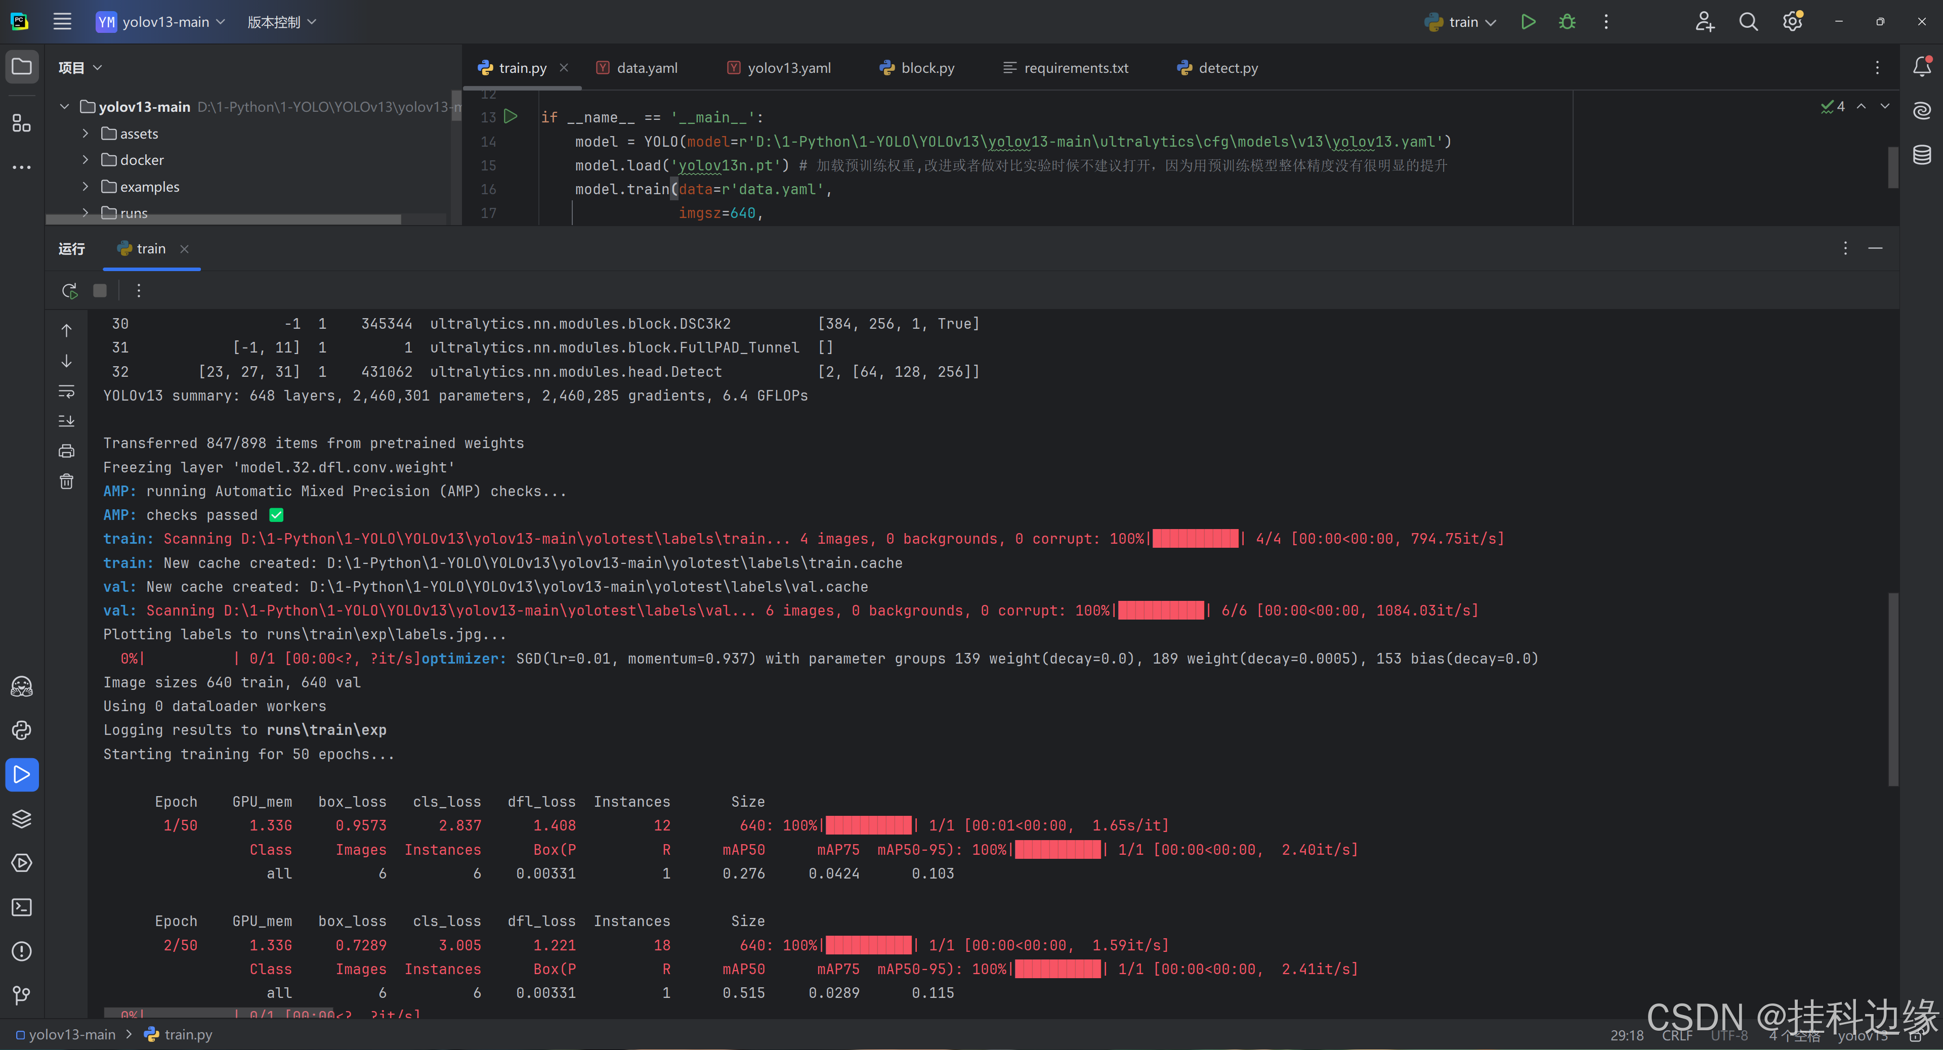Open the Problems tool window
The image size is (1943, 1050).
click(22, 952)
